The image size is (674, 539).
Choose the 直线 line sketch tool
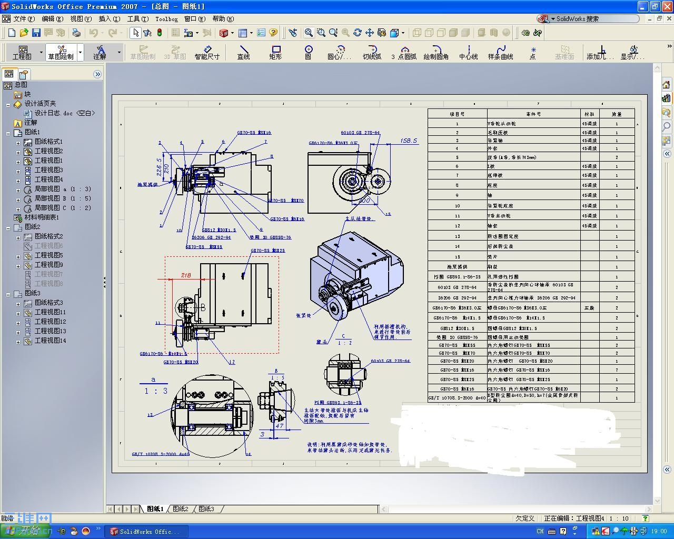pos(243,52)
